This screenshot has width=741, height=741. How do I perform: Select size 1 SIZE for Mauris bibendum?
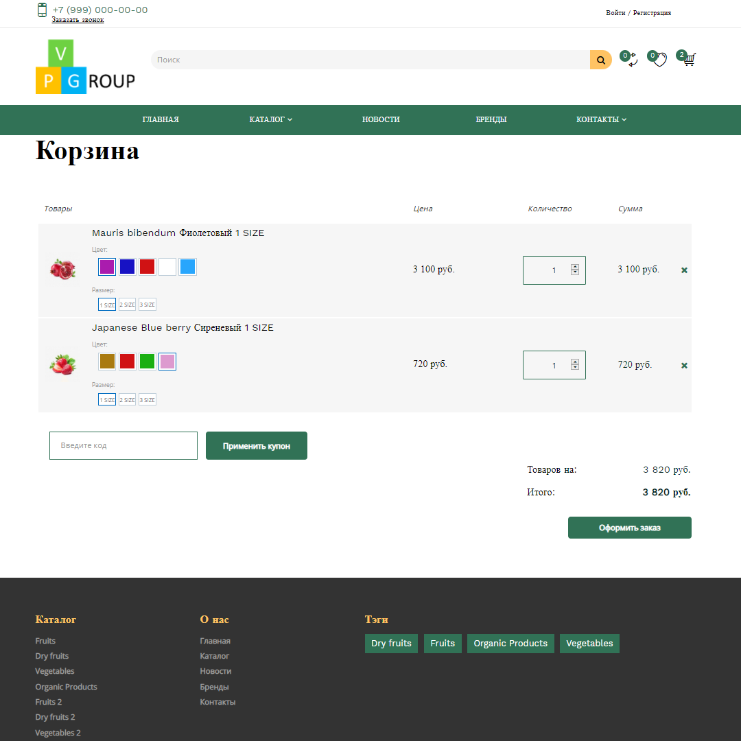pyautogui.click(x=107, y=304)
